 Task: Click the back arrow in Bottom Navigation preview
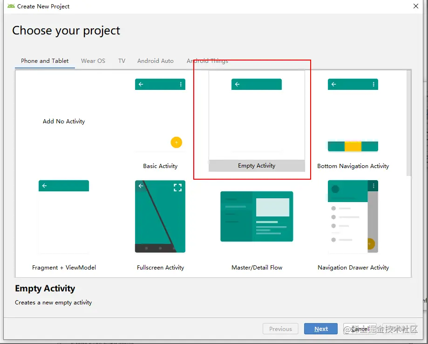click(x=333, y=84)
